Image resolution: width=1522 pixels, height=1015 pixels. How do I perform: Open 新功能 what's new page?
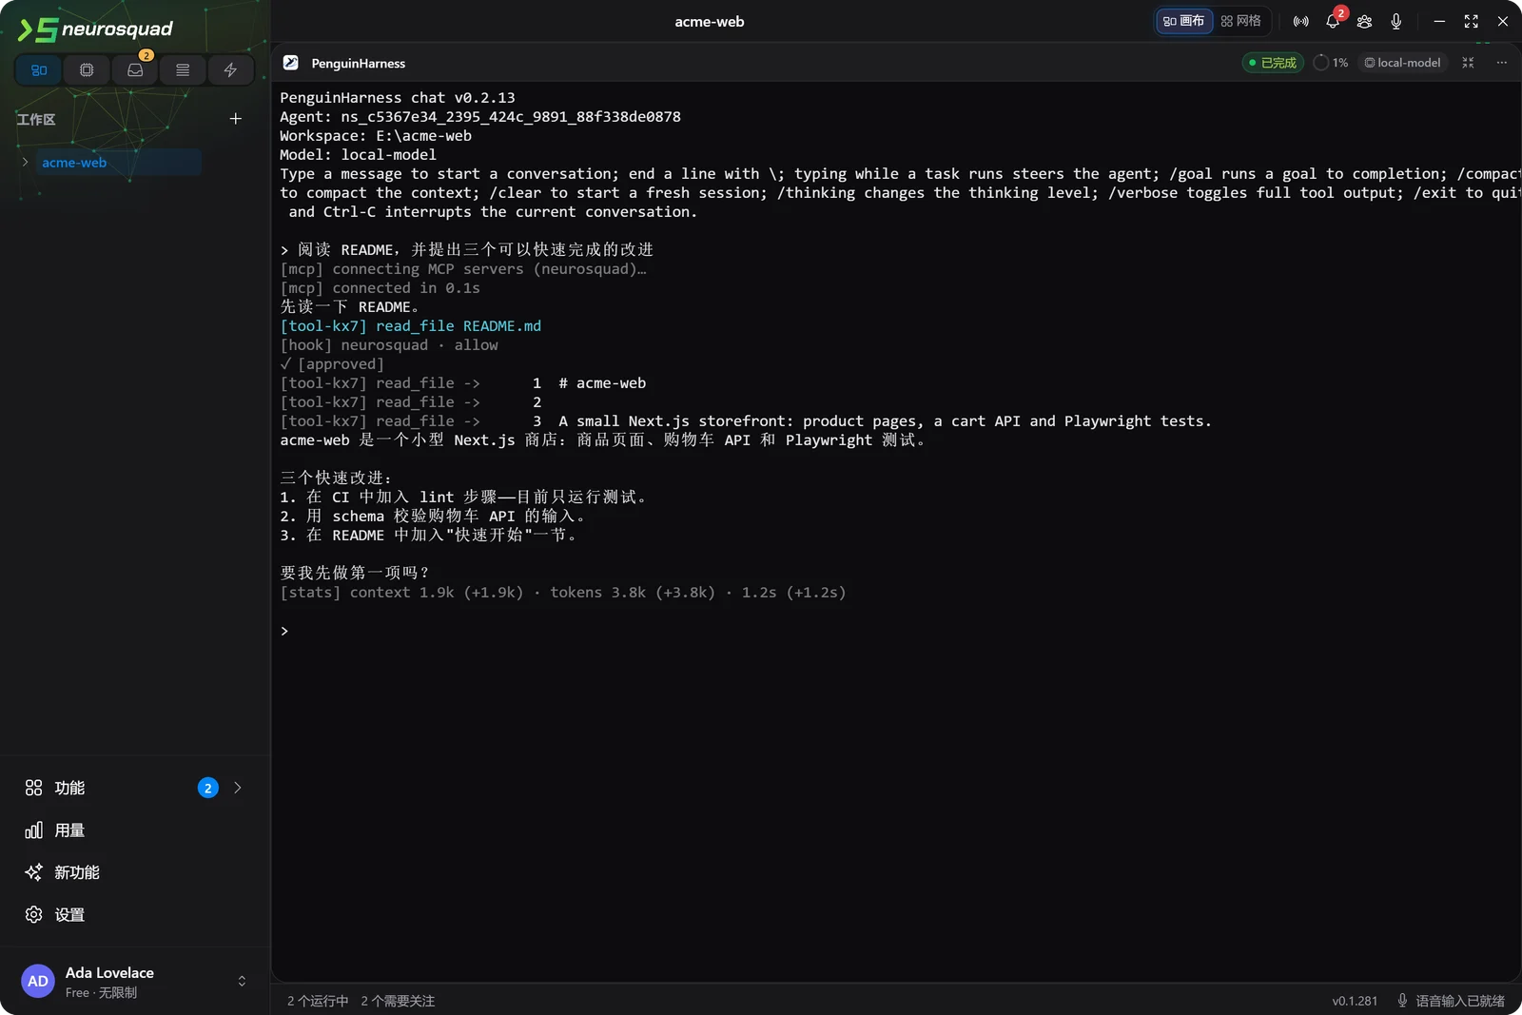pyautogui.click(x=133, y=872)
